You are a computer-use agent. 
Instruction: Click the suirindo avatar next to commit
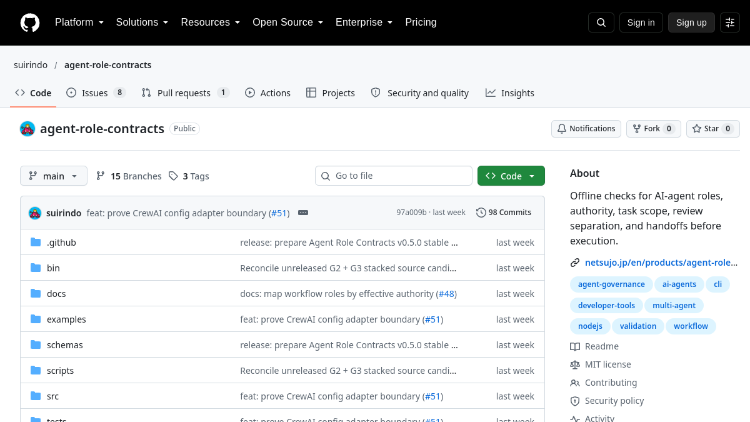coord(35,213)
